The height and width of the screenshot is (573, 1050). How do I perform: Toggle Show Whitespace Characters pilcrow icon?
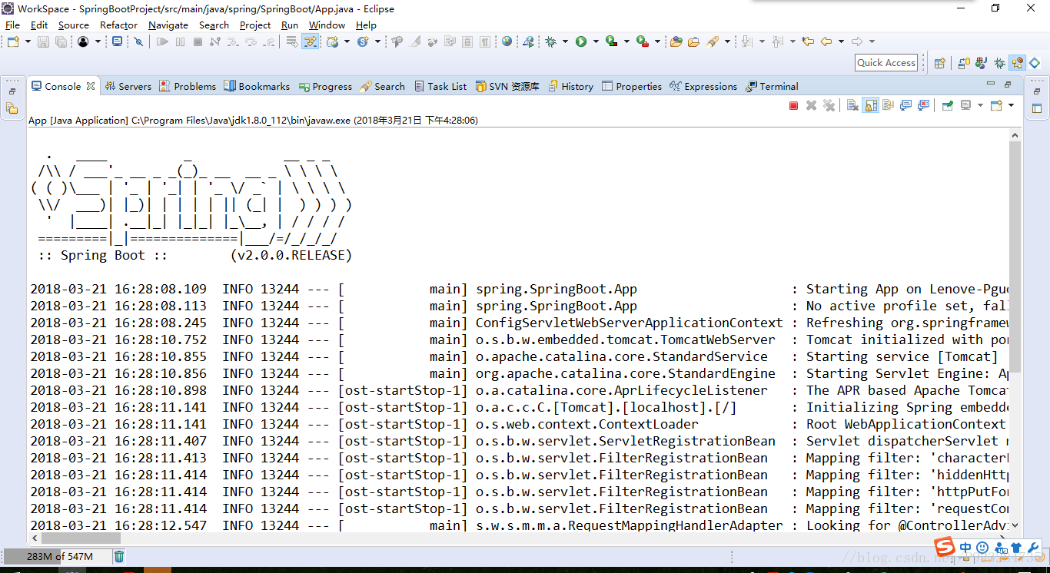484,41
